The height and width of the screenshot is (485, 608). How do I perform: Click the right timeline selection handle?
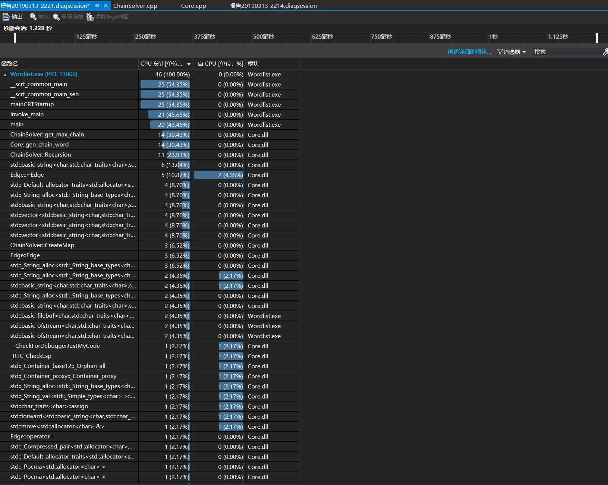point(597,38)
